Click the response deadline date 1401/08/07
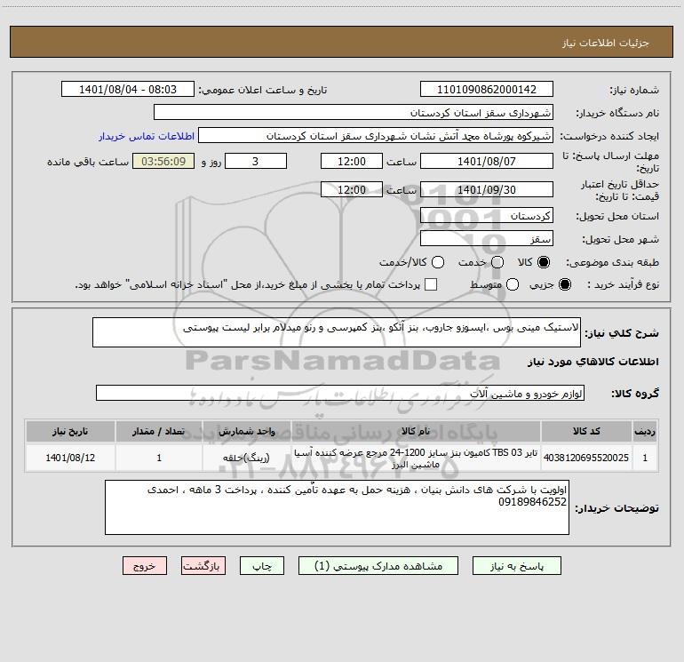Viewport: 684px width, 662px height. tap(487, 161)
